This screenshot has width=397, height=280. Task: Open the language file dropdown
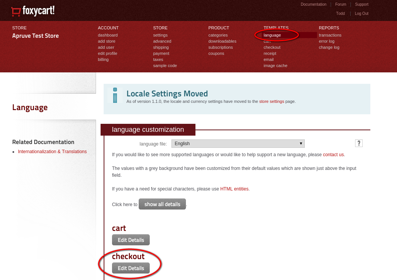tap(301, 143)
